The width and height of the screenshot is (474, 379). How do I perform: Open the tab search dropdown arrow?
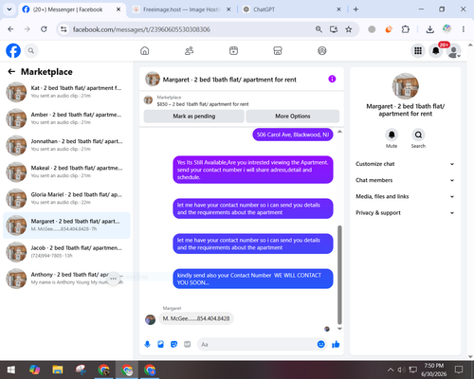[9, 9]
